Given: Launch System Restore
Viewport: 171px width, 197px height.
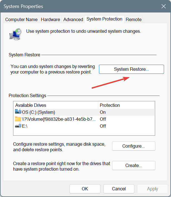Looking at the screenshot, I should click(132, 69).
